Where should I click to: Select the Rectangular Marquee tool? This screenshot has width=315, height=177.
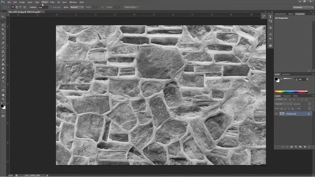coord(3,21)
